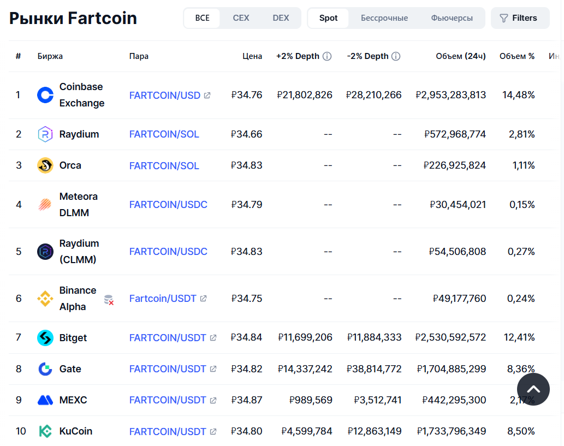This screenshot has width=564, height=446.
Task: Click the Binance Alpha logo icon
Action: 45,299
